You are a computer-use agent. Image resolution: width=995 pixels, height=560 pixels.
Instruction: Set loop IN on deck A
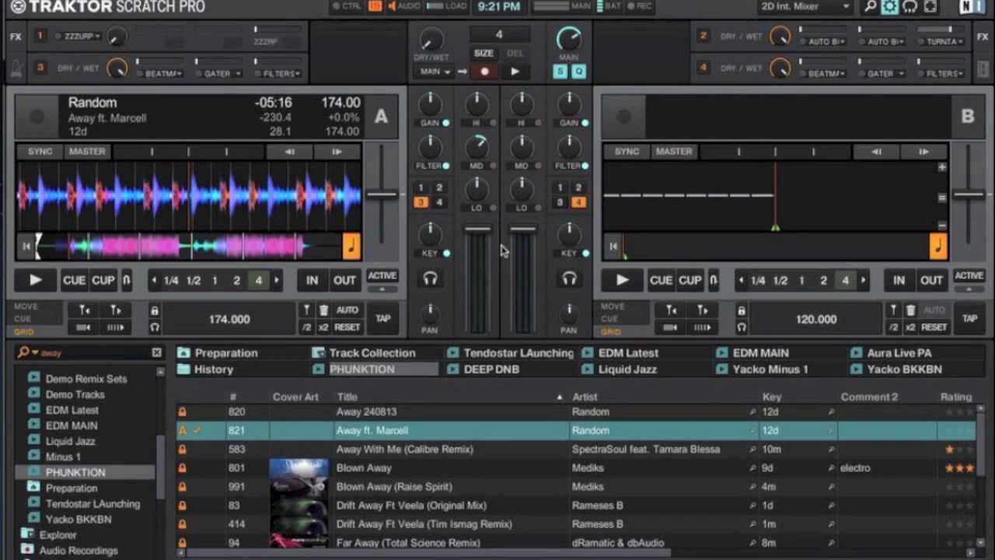pos(312,280)
